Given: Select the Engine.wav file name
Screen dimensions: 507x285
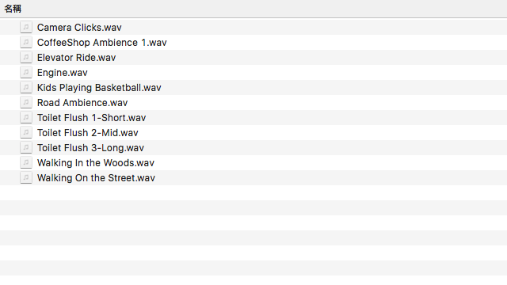Looking at the screenshot, I should [x=62, y=73].
